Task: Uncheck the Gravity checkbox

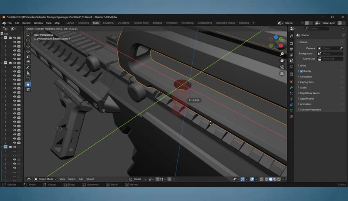Action: click(x=301, y=71)
